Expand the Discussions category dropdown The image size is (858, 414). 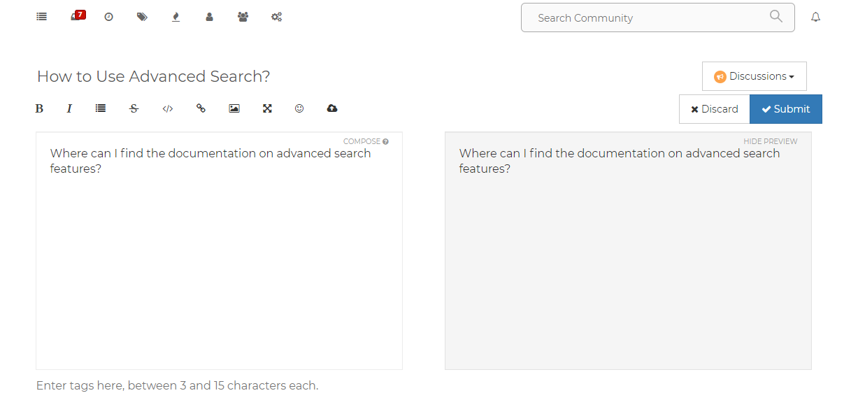point(755,76)
